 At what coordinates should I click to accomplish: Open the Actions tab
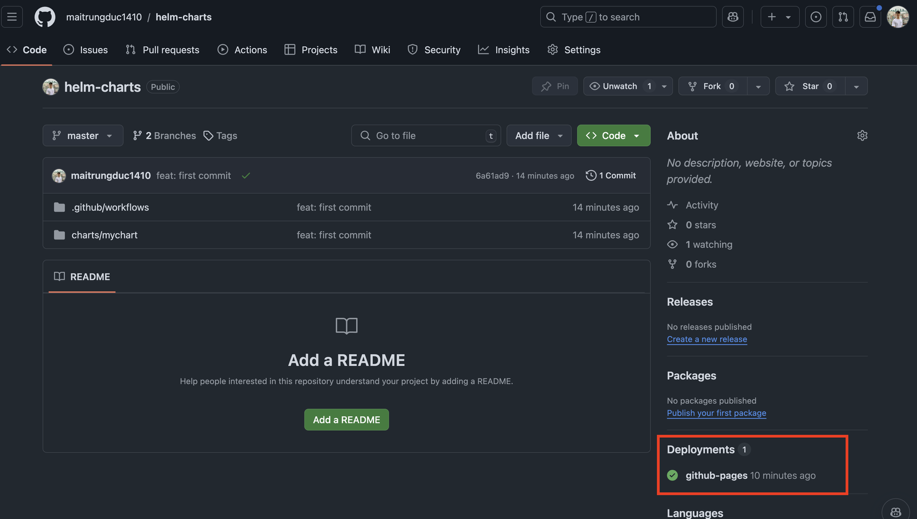pyautogui.click(x=242, y=49)
